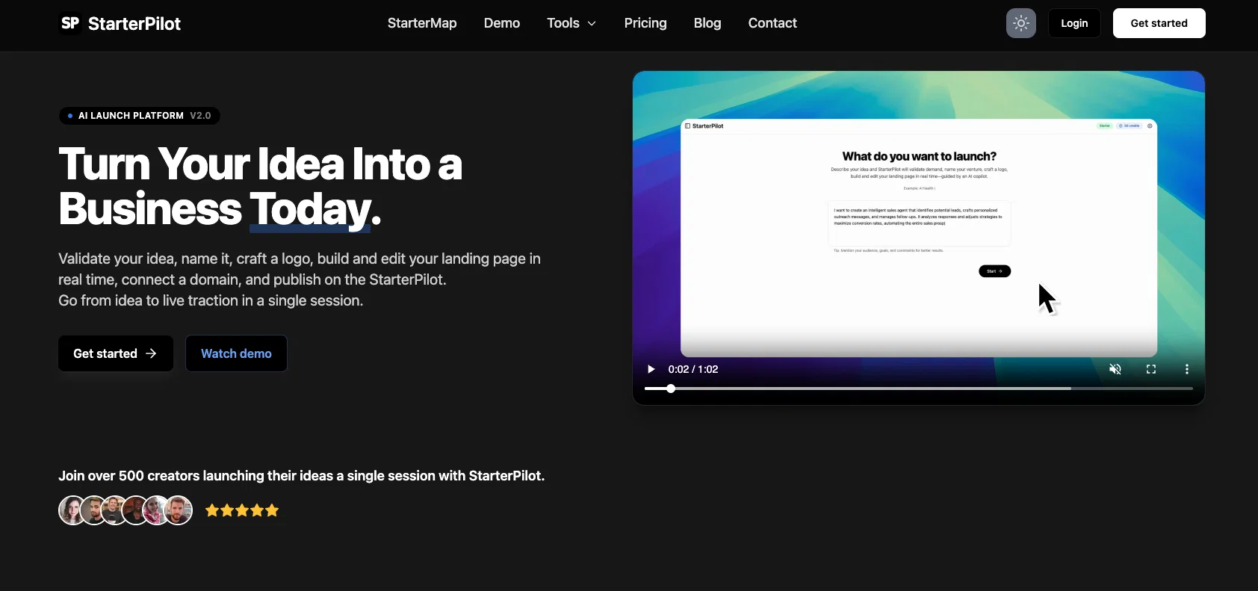Click the AI LAUNCH PLATFORM V2.0 badge
The width and height of the screenshot is (1258, 591).
pos(140,116)
